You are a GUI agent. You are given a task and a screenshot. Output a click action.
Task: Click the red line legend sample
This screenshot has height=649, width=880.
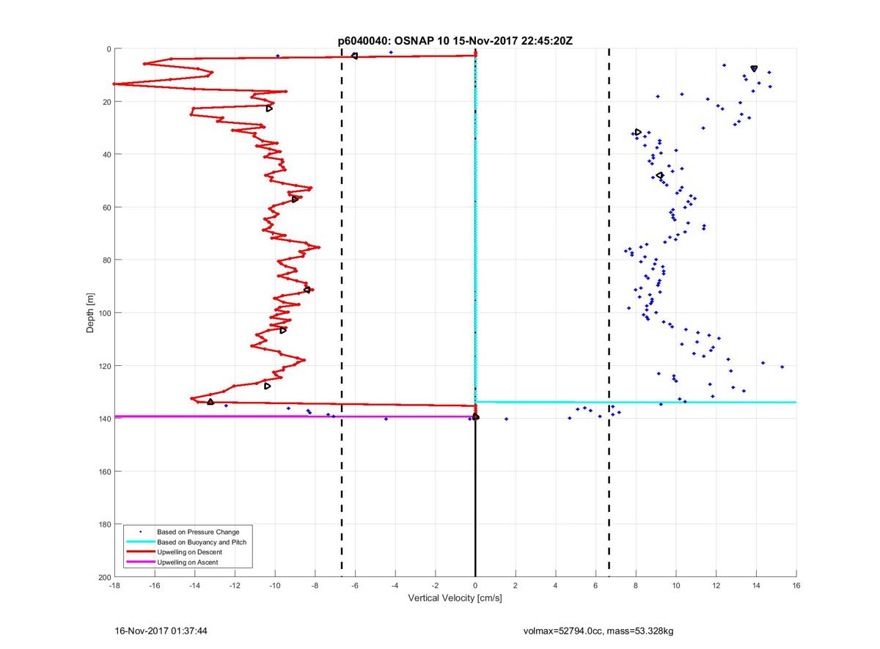pos(139,552)
